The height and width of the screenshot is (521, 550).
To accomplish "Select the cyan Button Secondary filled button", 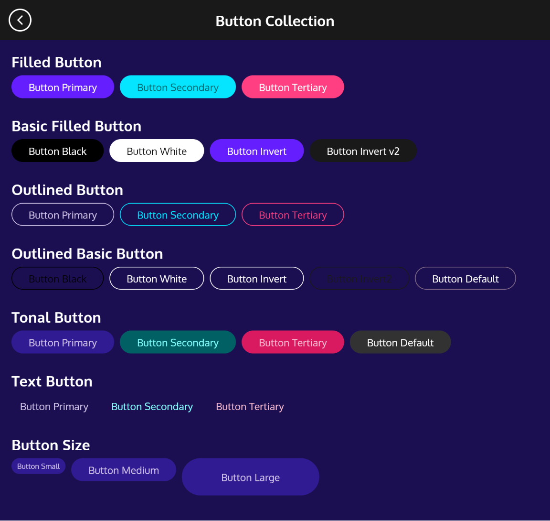I will (x=178, y=87).
